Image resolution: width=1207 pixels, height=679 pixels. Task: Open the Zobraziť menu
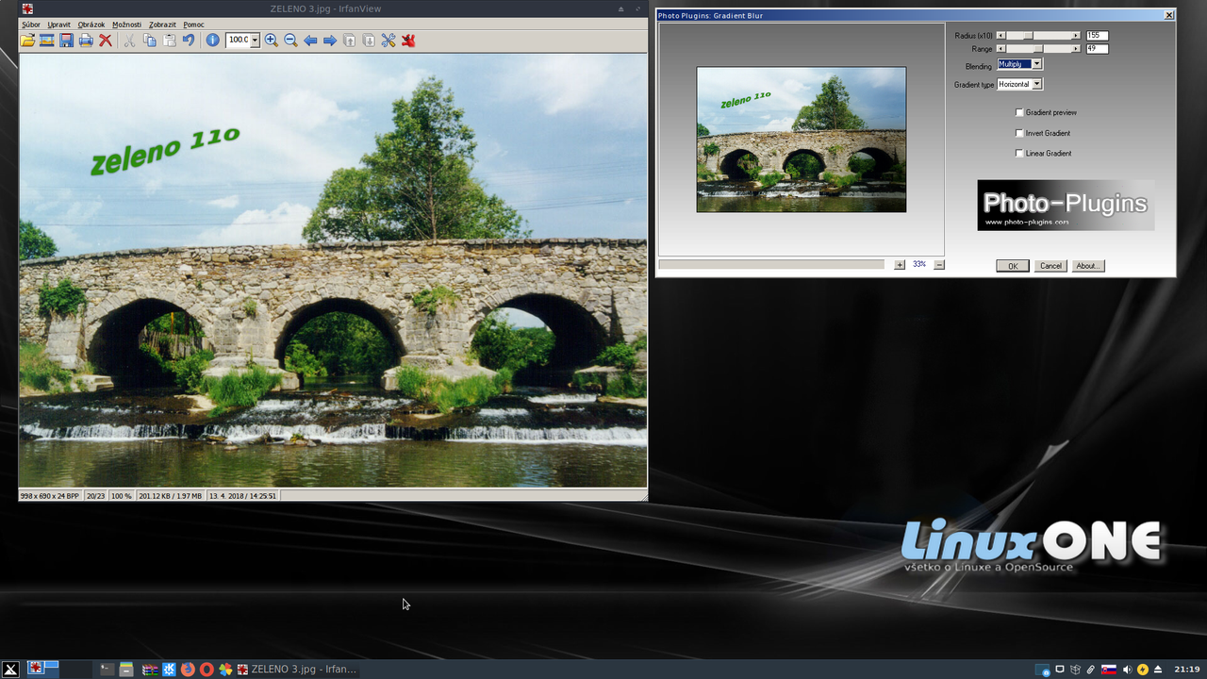162,25
